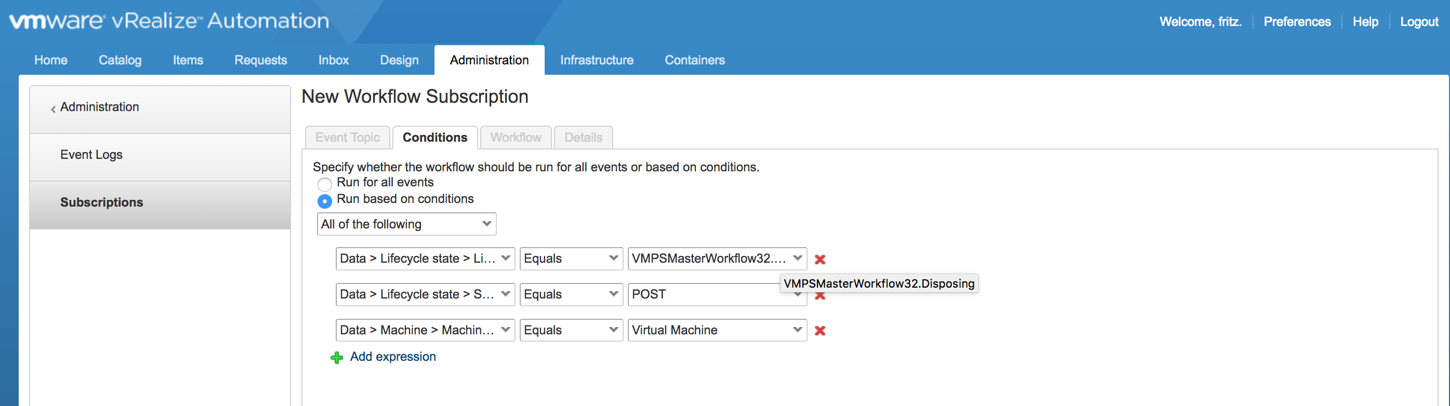Image resolution: width=1450 pixels, height=406 pixels.
Task: Go to the Home tab
Action: (50, 60)
